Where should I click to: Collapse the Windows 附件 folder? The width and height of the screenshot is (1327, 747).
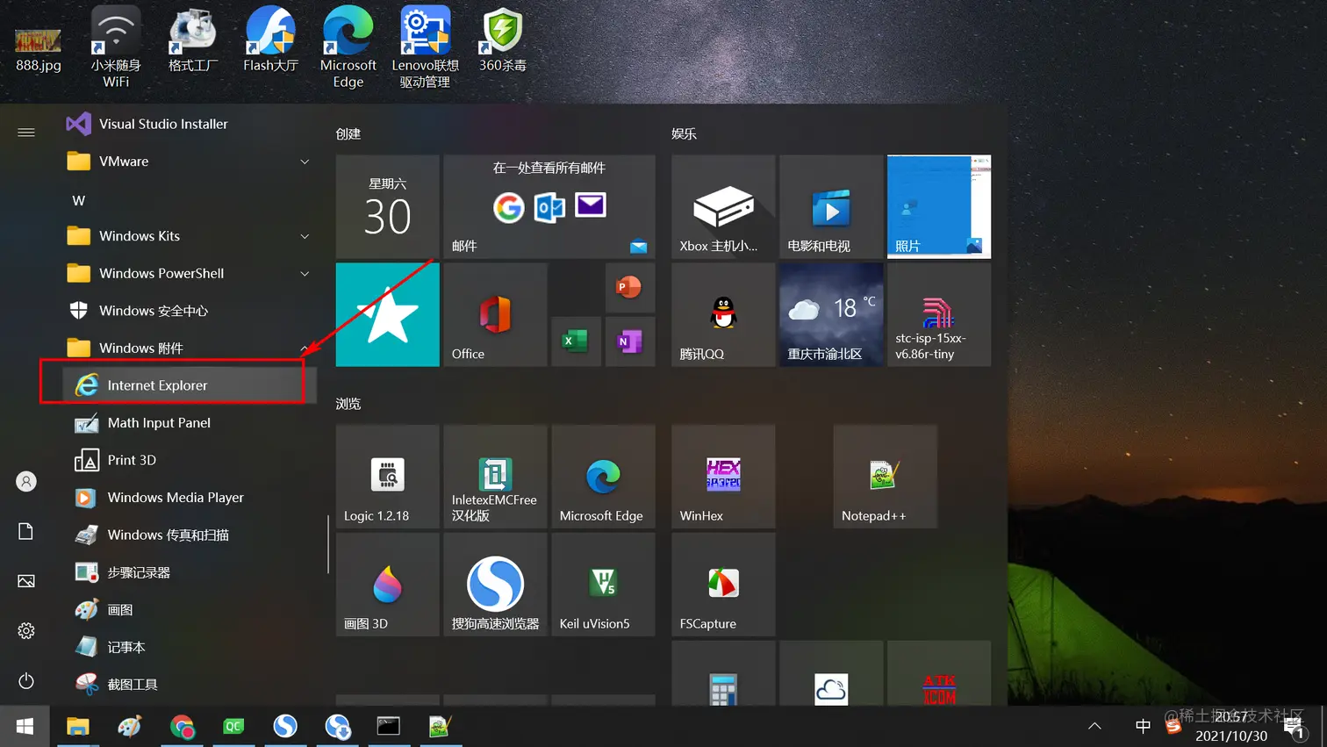189,348
